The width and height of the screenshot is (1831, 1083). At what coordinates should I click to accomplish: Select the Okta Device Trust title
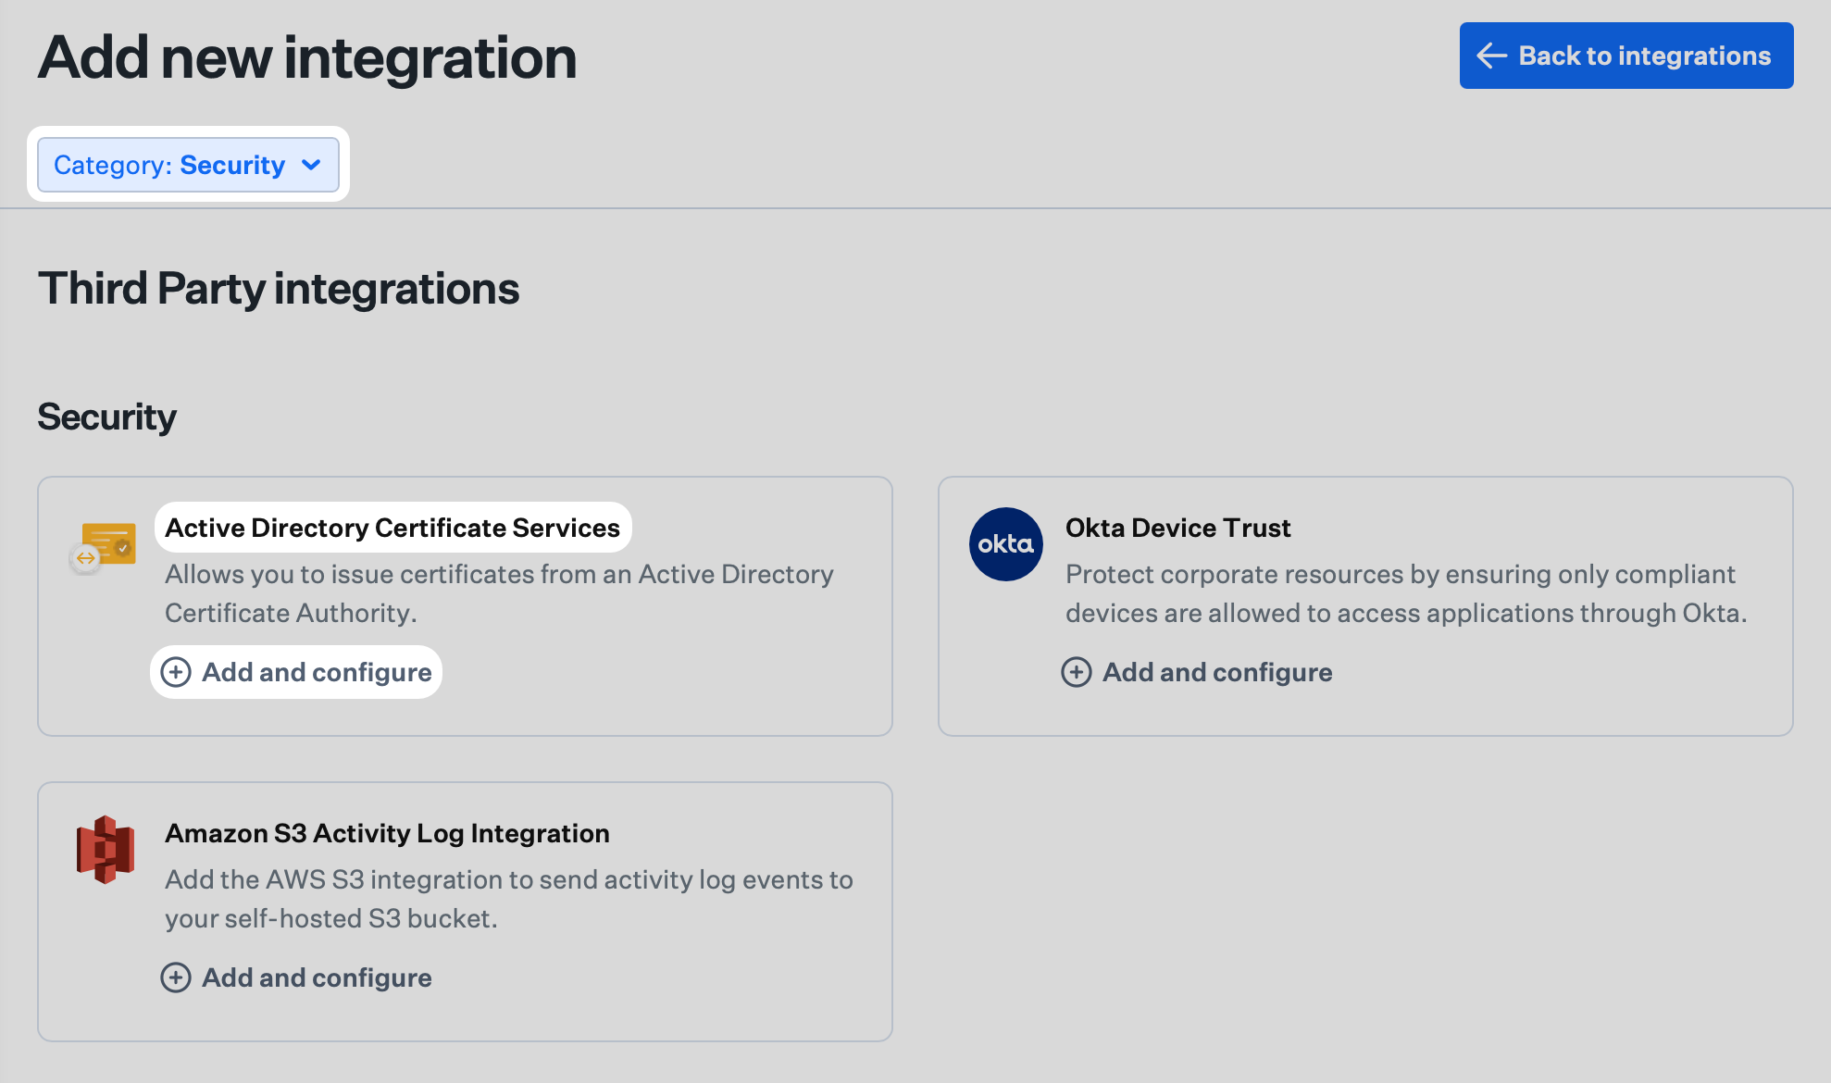1177,528
